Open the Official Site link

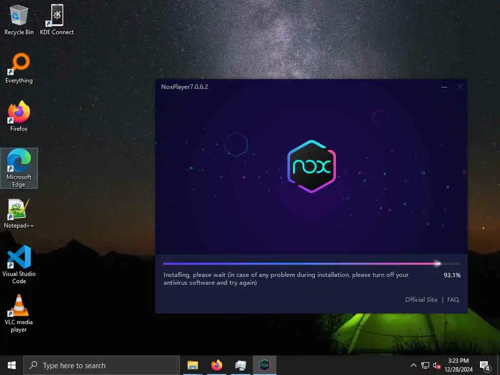point(421,299)
